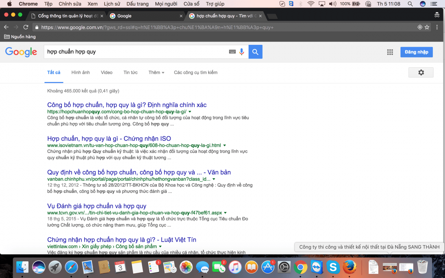Open result Vụ Đánh giá hợp chuẩn và hợp quy
This screenshot has height=278, width=445.
coord(97,206)
